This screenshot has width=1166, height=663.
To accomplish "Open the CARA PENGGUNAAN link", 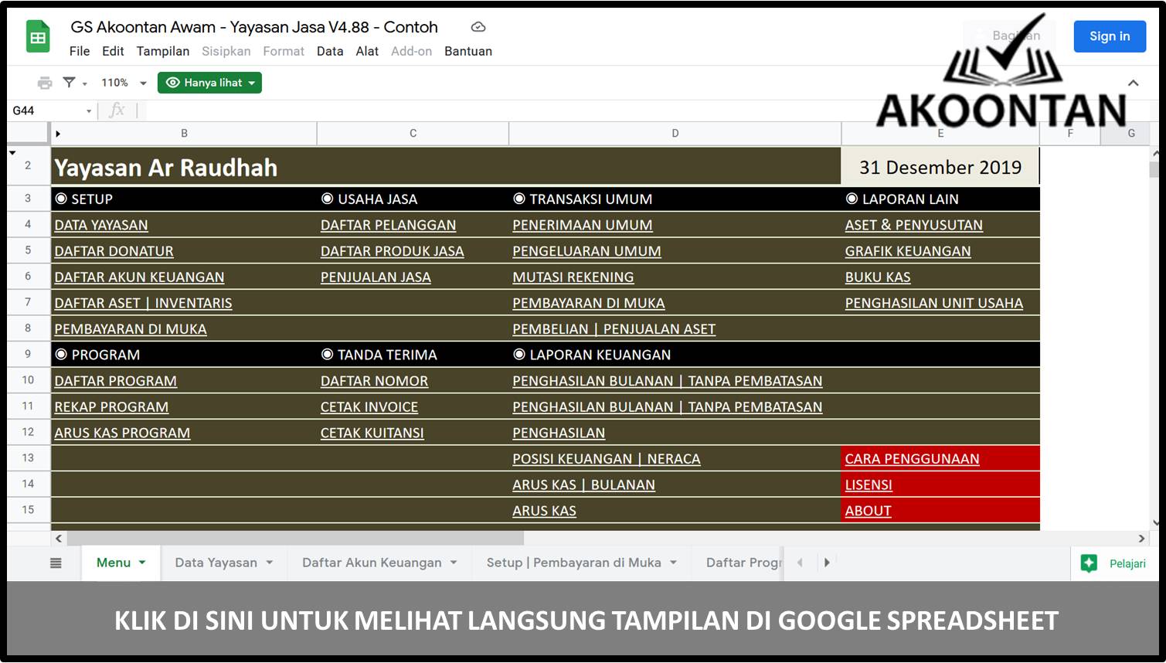I will tap(912, 458).
